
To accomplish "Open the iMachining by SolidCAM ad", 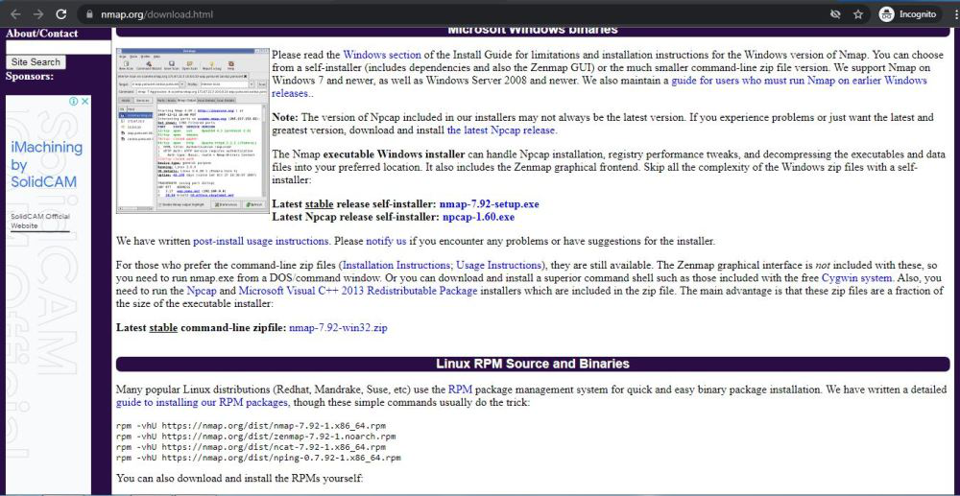I will [x=46, y=164].
